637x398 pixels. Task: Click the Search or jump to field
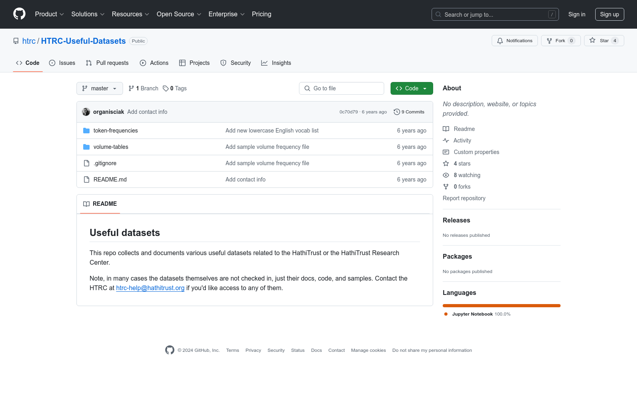pyautogui.click(x=495, y=14)
